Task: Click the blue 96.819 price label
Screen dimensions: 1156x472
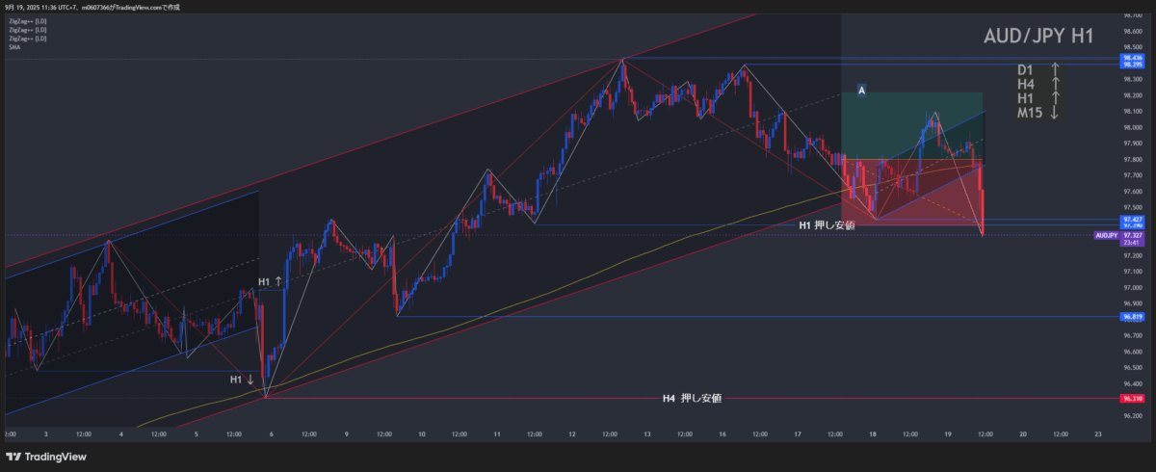Action: pos(1132,316)
